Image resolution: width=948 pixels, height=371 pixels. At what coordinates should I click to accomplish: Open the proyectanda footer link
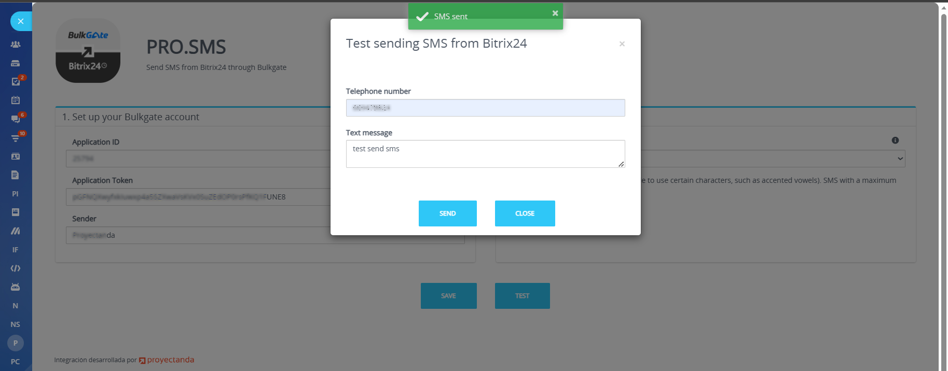tap(167, 360)
